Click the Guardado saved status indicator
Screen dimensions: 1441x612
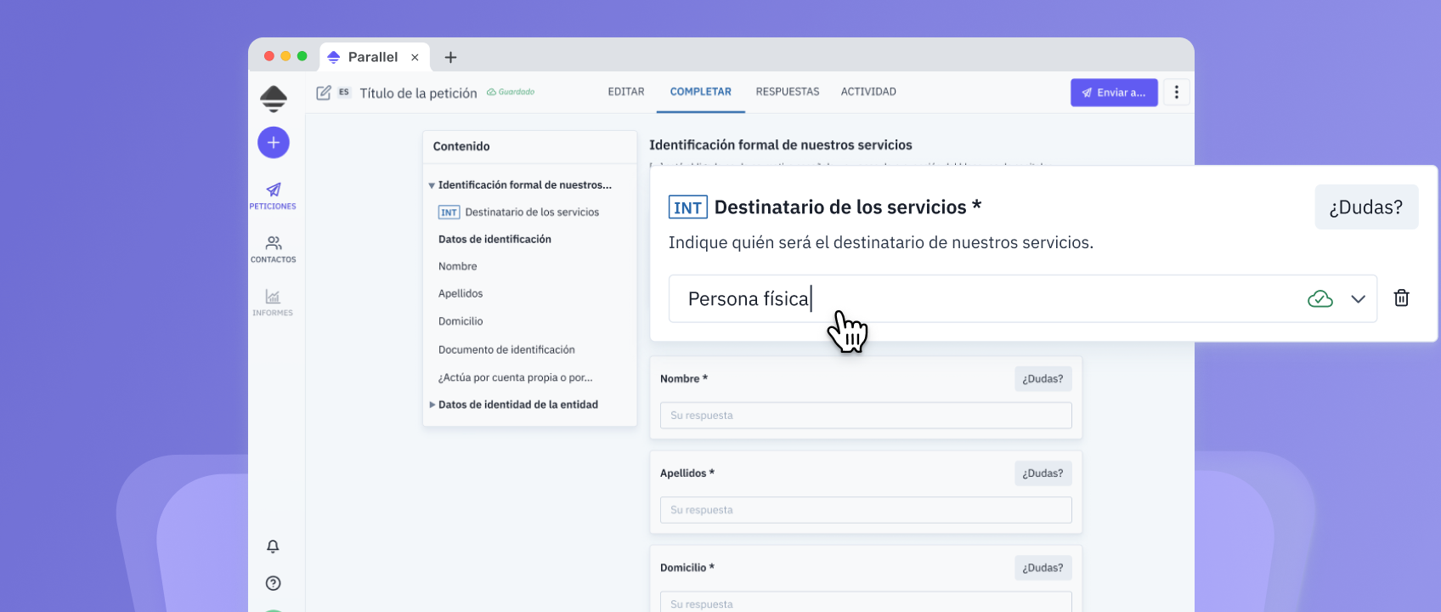click(x=511, y=92)
